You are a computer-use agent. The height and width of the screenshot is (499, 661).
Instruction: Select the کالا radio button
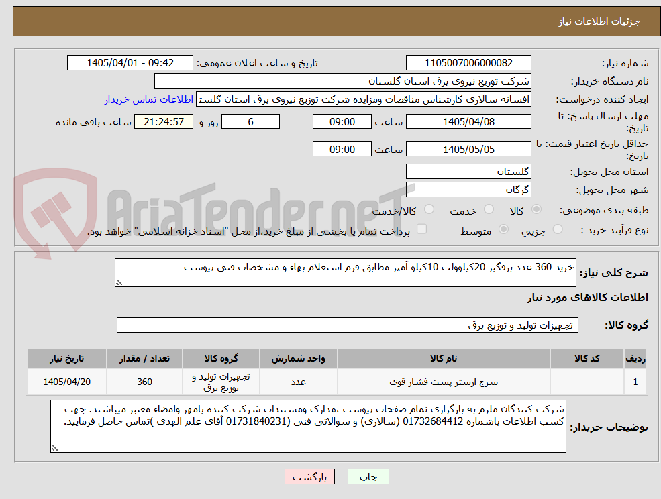point(537,209)
